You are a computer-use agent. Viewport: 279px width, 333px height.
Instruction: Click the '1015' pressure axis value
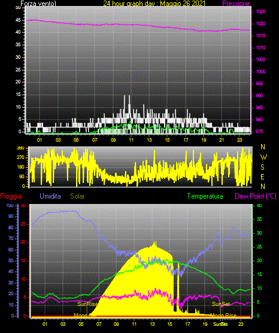coord(261,35)
